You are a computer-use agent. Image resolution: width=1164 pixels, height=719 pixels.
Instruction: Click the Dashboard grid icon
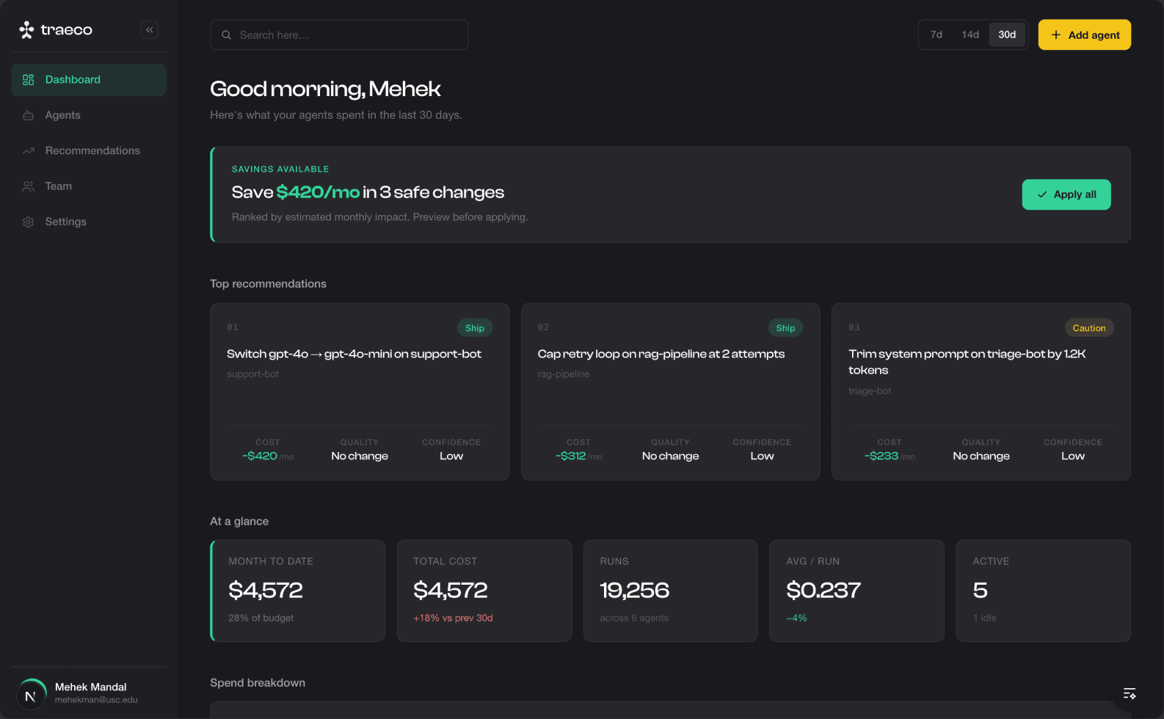tap(29, 80)
